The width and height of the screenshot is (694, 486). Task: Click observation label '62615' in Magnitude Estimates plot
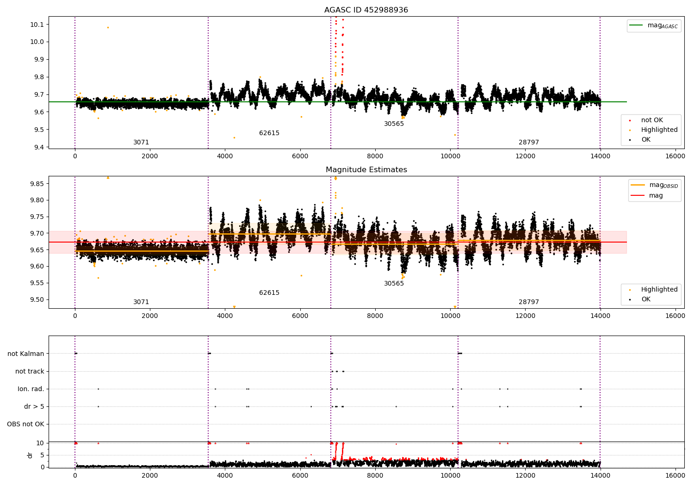coord(269,293)
